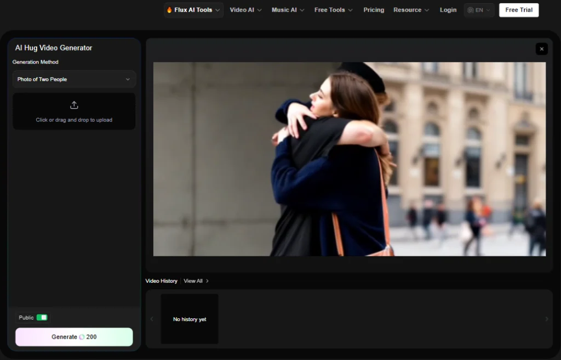Click the Generate 200 button
Screen dimensions: 561x360
coord(74,337)
